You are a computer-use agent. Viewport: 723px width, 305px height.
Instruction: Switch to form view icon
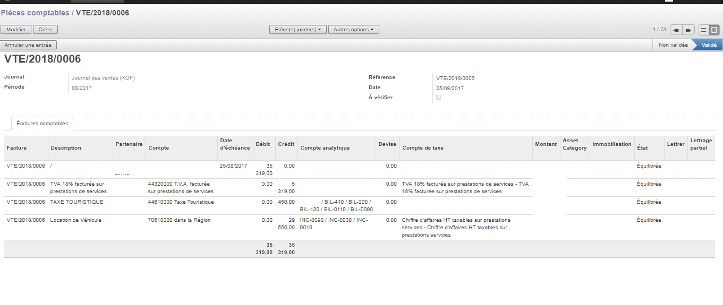coord(714,30)
